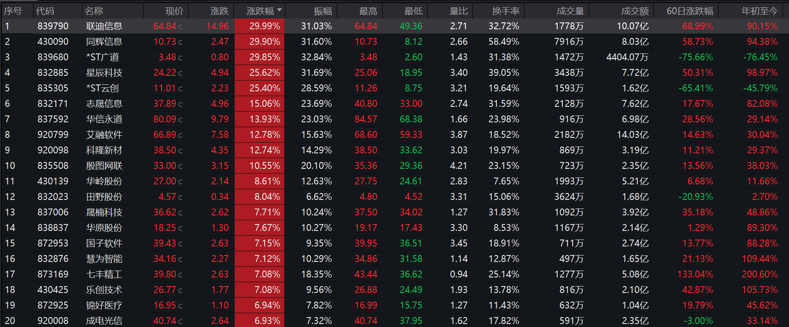Click the lowest price 49.36 cell
Image resolution: width=789 pixels, height=327 pixels.
coord(411,26)
